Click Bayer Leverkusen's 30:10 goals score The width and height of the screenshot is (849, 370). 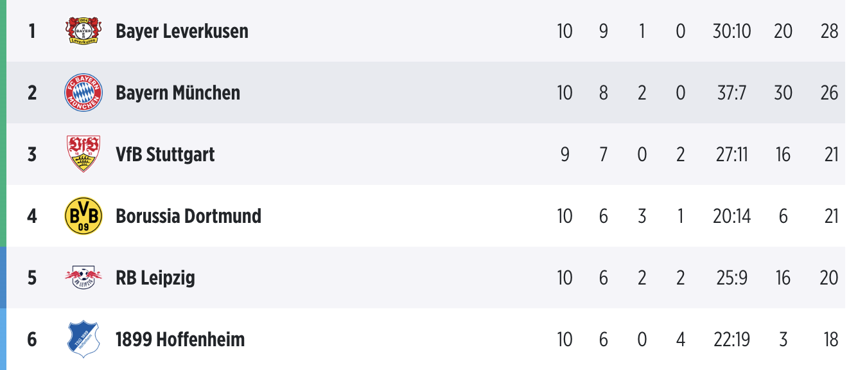point(731,31)
